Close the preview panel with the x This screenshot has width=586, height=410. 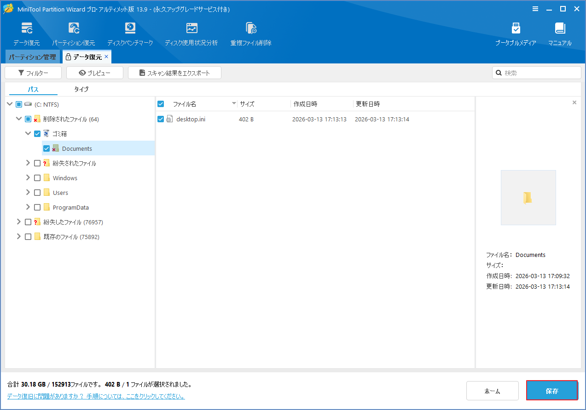(574, 102)
